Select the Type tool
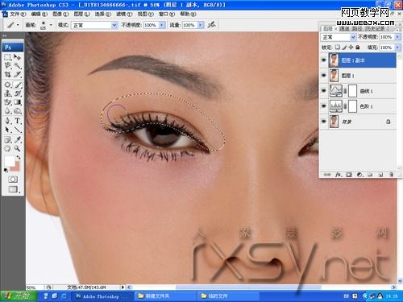 [x=17, y=121]
